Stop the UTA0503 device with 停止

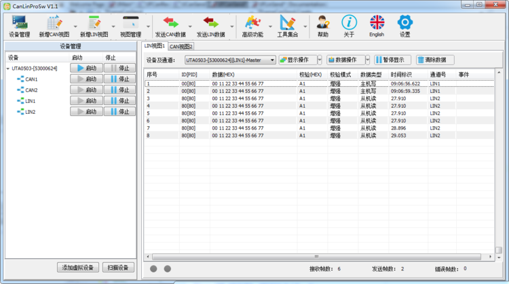coord(119,68)
